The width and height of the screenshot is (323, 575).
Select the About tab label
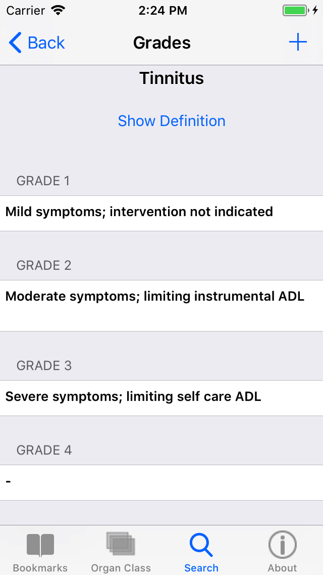pyautogui.click(x=282, y=568)
